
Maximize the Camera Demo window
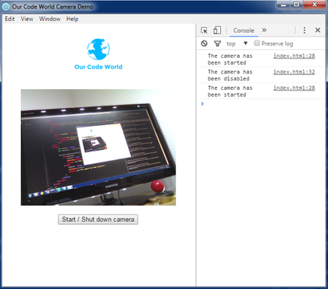pyautogui.click(x=297, y=5)
